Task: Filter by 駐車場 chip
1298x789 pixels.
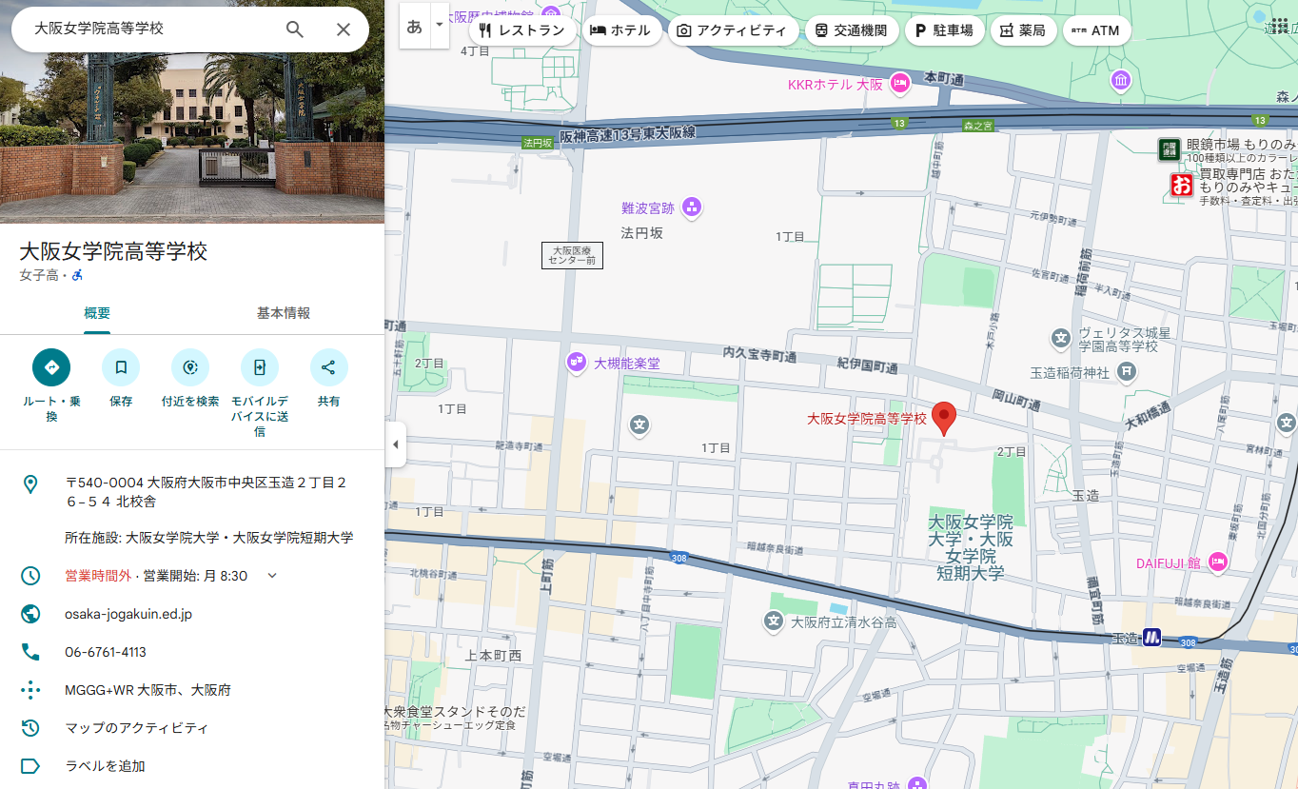Action: (944, 30)
